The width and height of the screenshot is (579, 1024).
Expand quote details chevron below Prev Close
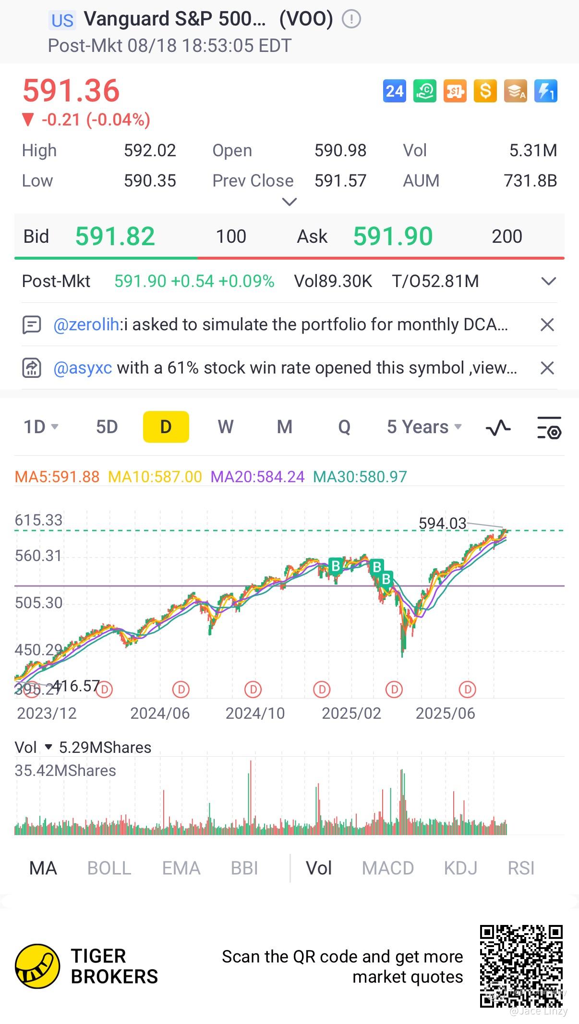[289, 202]
